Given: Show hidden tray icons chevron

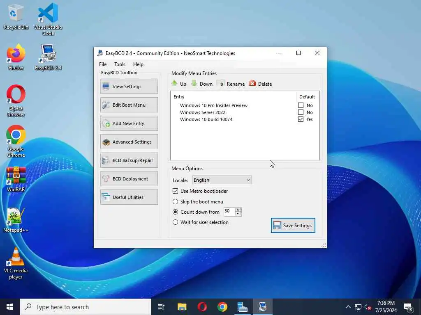Looking at the screenshot, I should 348,307.
